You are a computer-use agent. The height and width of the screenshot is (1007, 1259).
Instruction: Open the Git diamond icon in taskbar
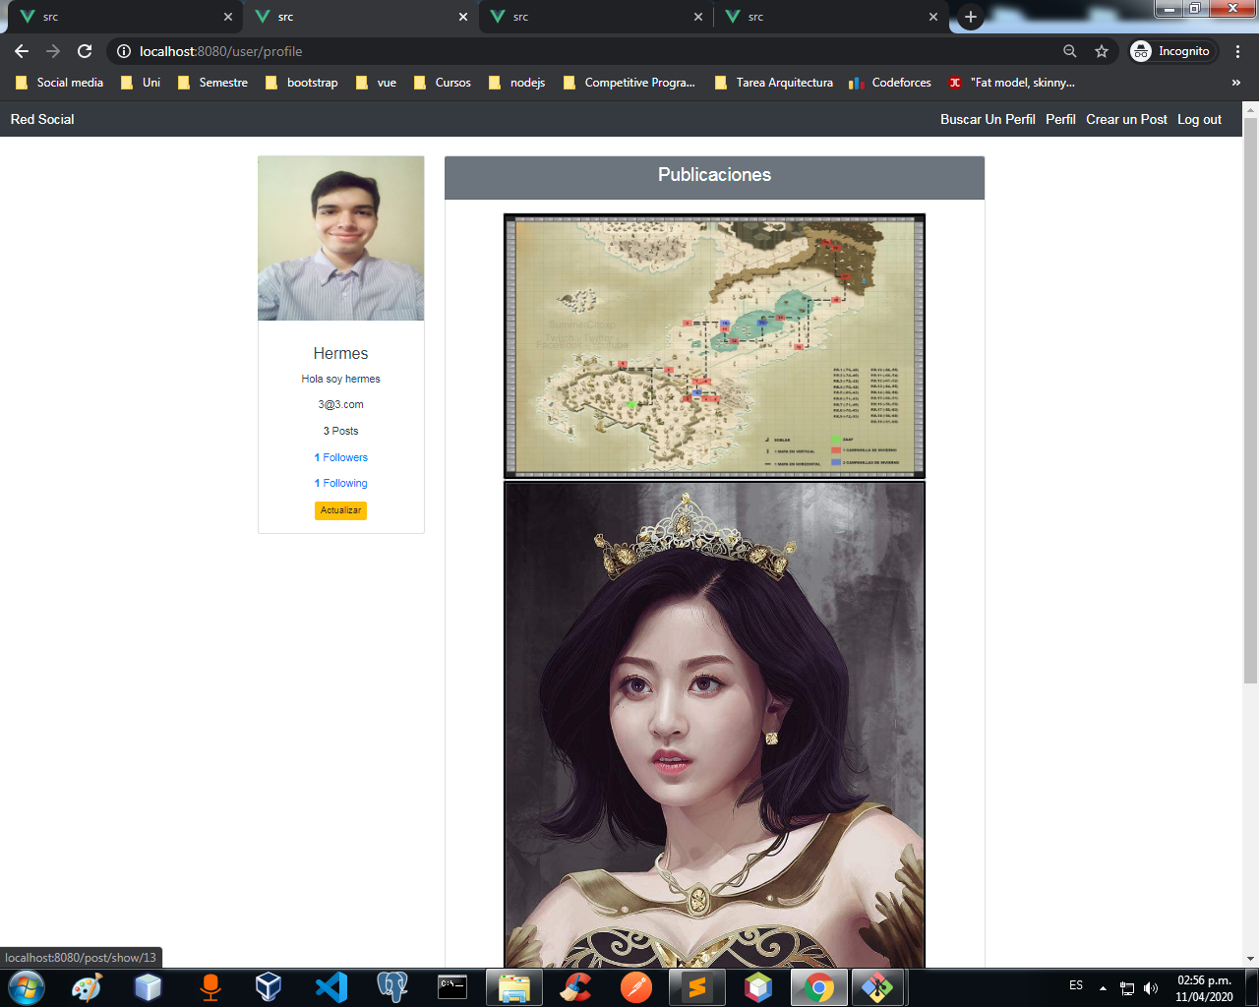click(x=878, y=987)
